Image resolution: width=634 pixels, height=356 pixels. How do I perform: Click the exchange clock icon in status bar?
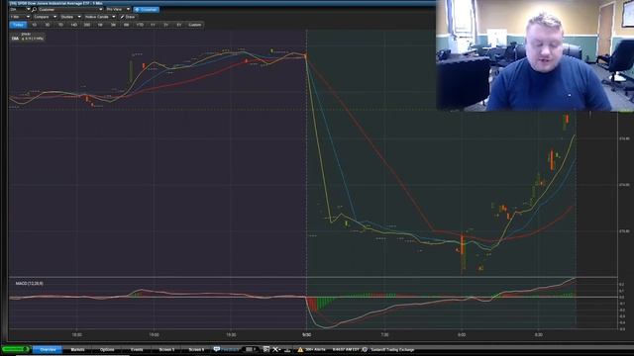pos(365,349)
